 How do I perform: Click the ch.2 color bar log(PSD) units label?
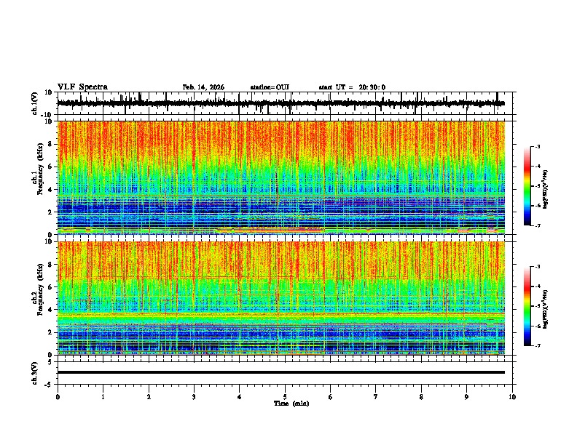coord(545,309)
